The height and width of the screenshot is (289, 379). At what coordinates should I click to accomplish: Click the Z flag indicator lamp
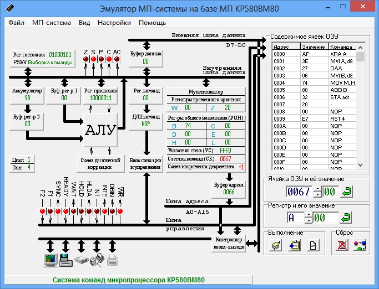(x=85, y=59)
